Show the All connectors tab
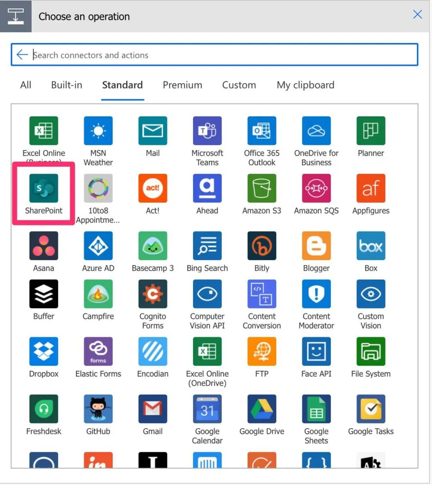Image resolution: width=432 pixels, height=485 pixels. tap(26, 85)
